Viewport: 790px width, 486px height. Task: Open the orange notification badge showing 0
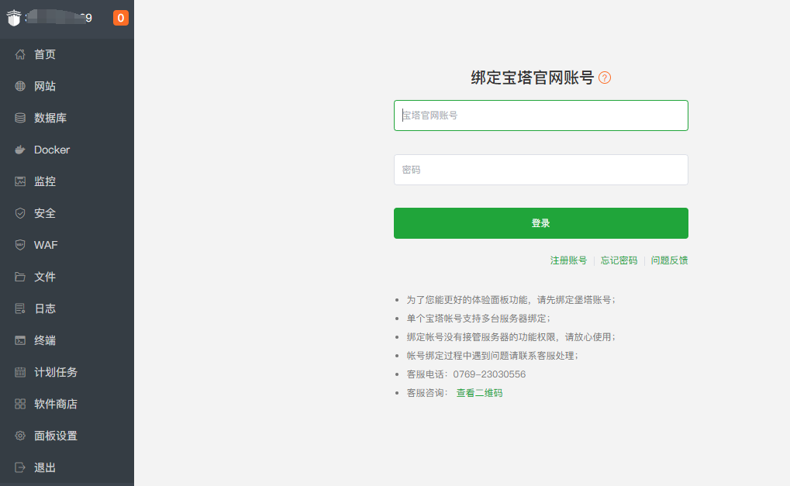120,18
